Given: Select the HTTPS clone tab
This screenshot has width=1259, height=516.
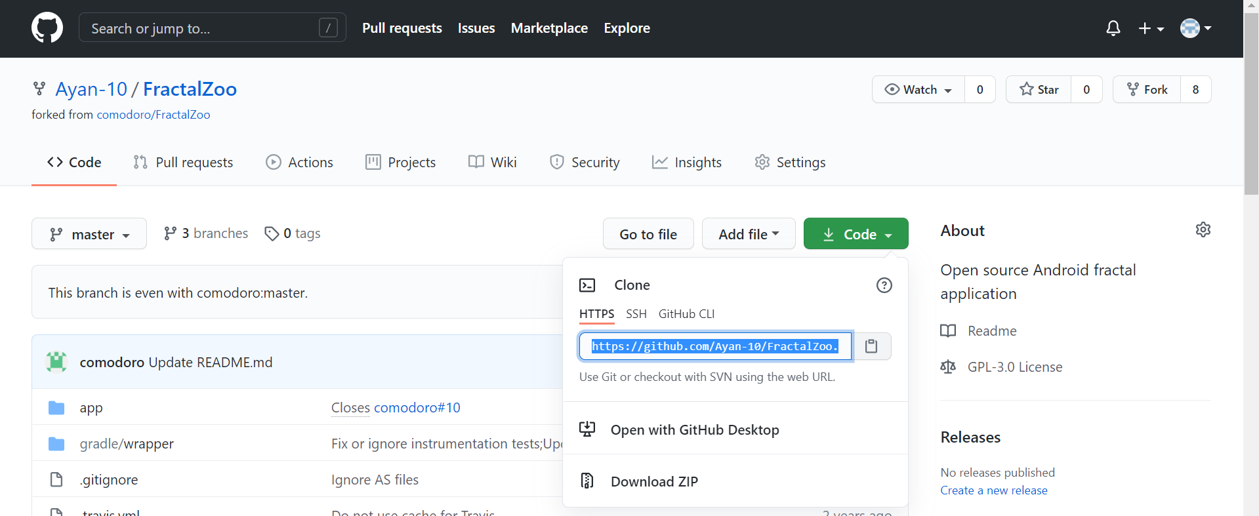Looking at the screenshot, I should point(597,314).
